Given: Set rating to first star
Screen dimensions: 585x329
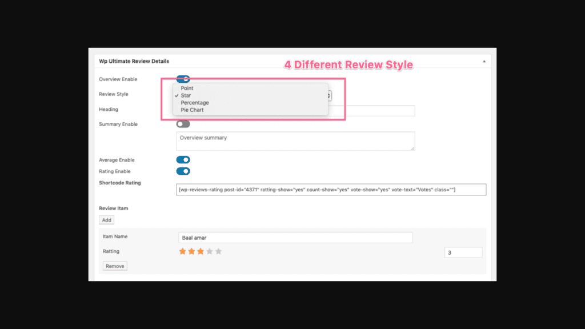Looking at the screenshot, I should [182, 251].
